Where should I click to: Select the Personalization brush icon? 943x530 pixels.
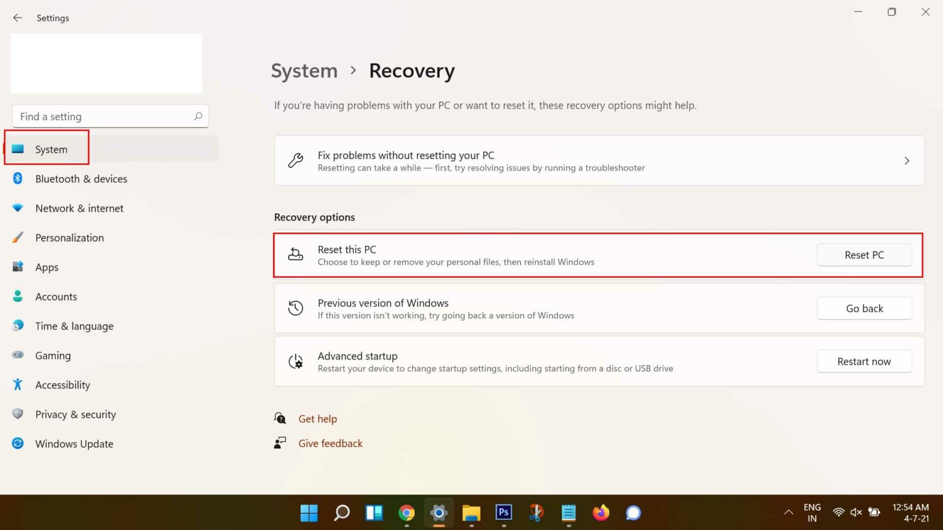[x=18, y=237]
